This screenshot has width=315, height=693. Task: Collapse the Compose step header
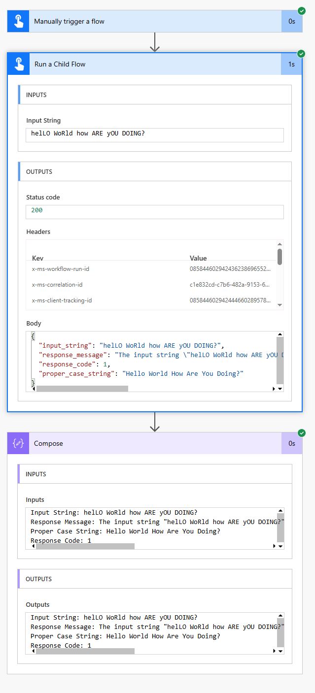coord(155,443)
